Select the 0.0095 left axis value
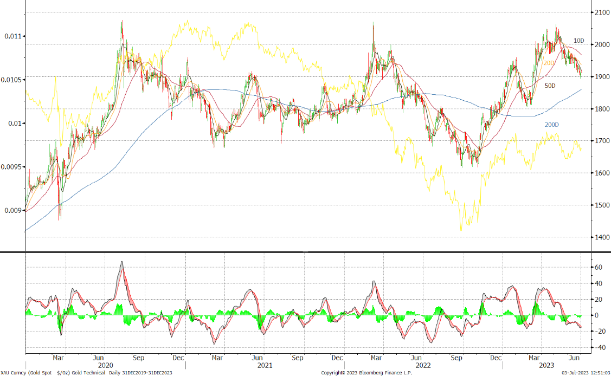611x376 pixels. click(10, 167)
